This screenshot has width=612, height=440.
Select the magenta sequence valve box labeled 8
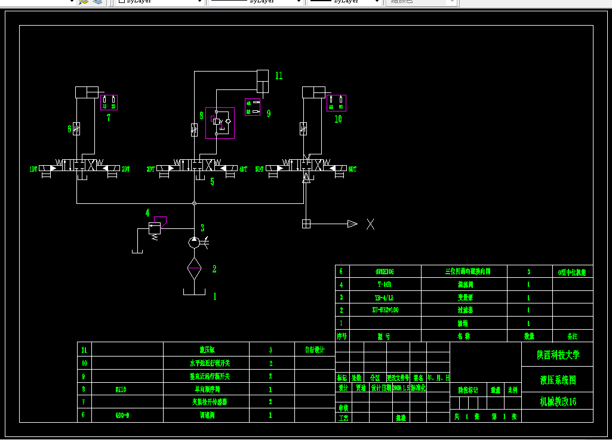click(x=220, y=123)
